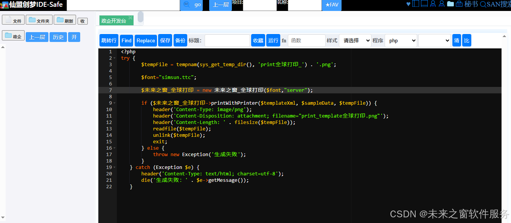Image resolution: width=511 pixels, height=223 pixels.
Task: Open the empty dropdown after php
Action: coord(435,40)
